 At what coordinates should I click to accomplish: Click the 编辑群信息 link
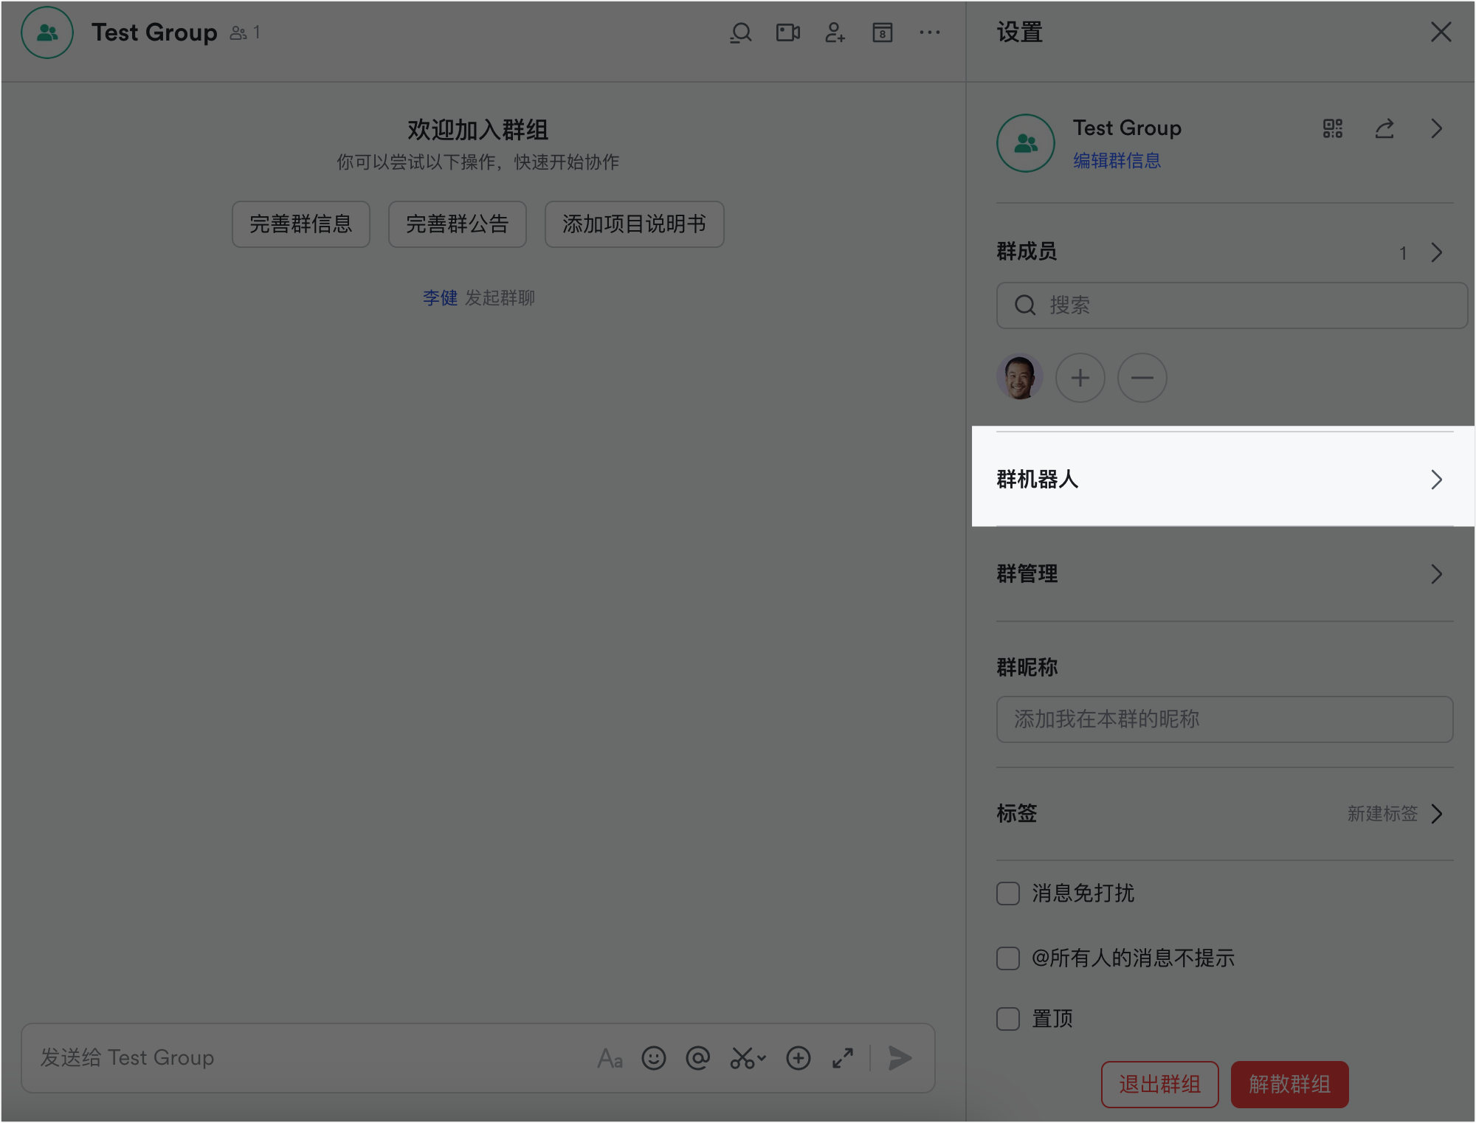[1116, 161]
